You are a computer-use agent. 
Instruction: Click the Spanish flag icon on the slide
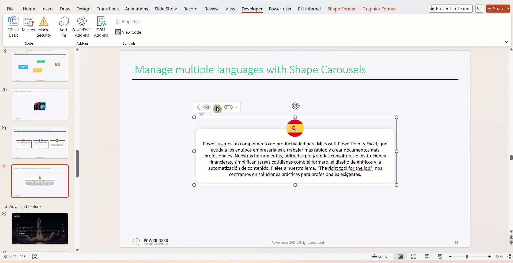click(x=295, y=128)
